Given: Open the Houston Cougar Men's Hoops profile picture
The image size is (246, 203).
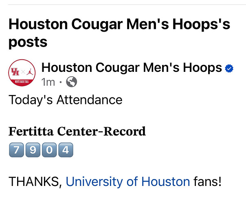Looking at the screenshot, I should click(x=22, y=73).
